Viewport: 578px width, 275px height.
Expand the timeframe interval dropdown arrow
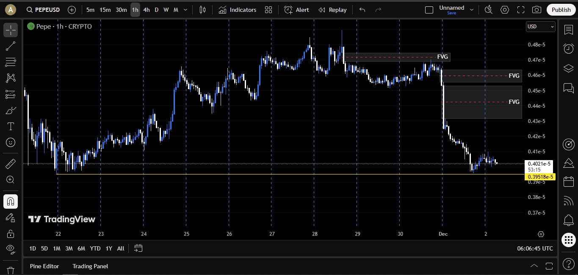coord(185,10)
